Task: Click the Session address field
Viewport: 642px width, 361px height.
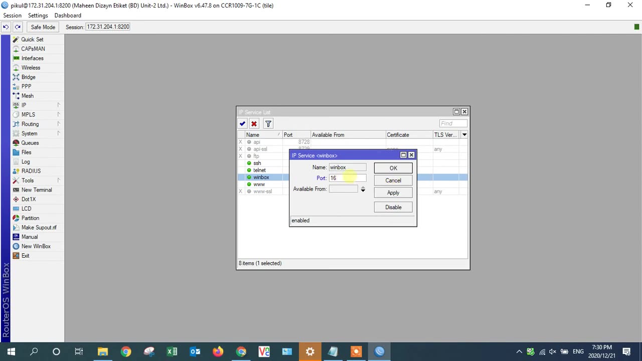Action: [108, 27]
